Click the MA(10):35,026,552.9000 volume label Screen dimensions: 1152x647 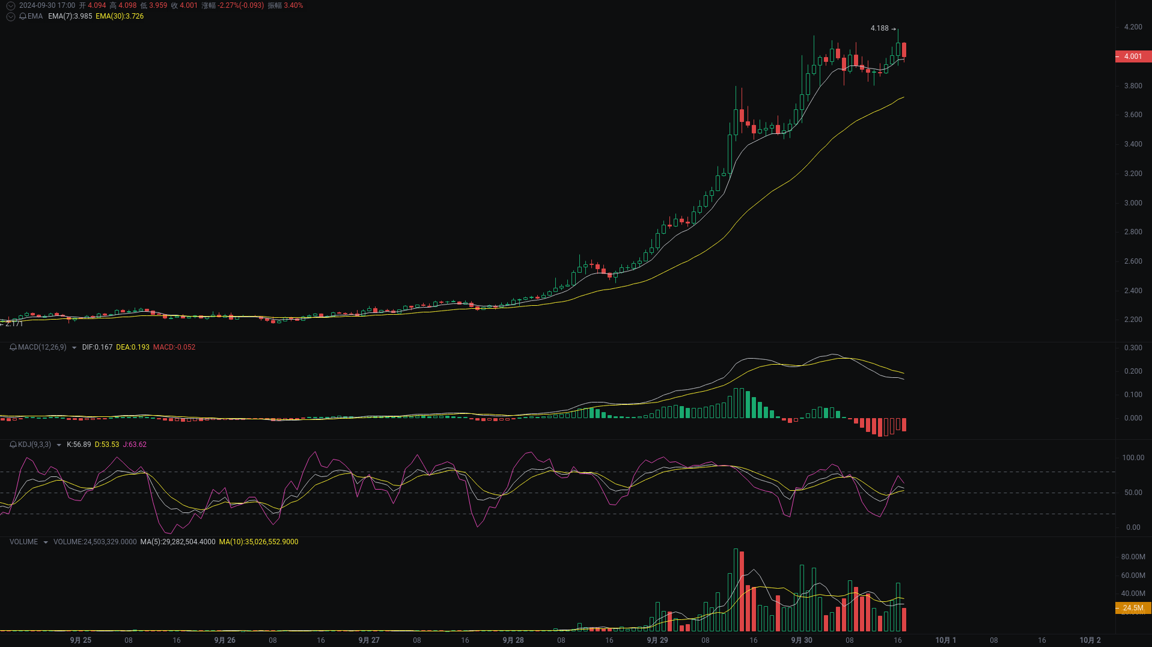pyautogui.click(x=259, y=541)
